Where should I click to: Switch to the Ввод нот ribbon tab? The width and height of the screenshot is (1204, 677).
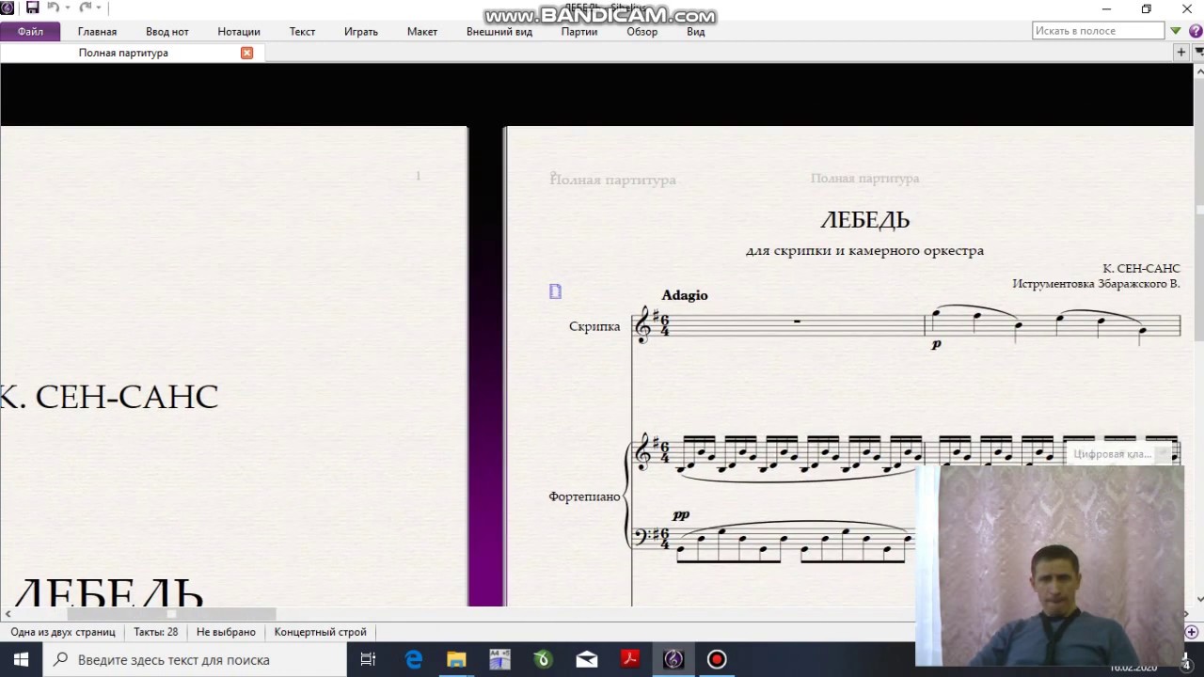click(167, 31)
